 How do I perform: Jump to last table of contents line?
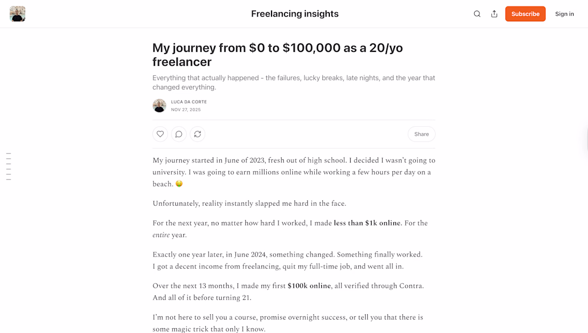pyautogui.click(x=9, y=180)
